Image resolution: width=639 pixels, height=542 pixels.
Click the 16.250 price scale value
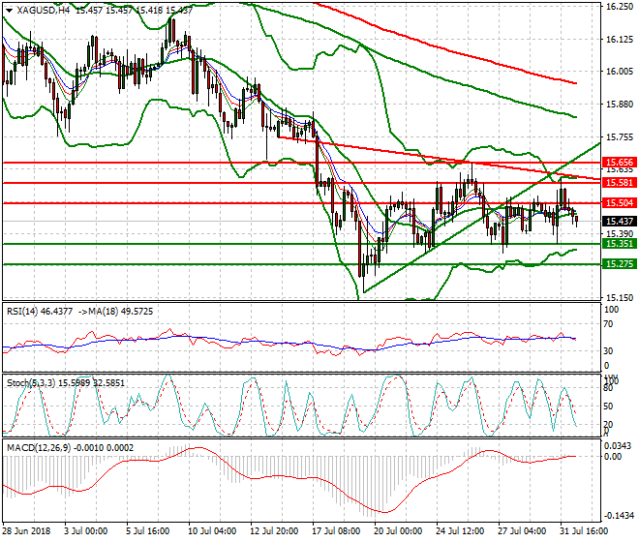[620, 7]
